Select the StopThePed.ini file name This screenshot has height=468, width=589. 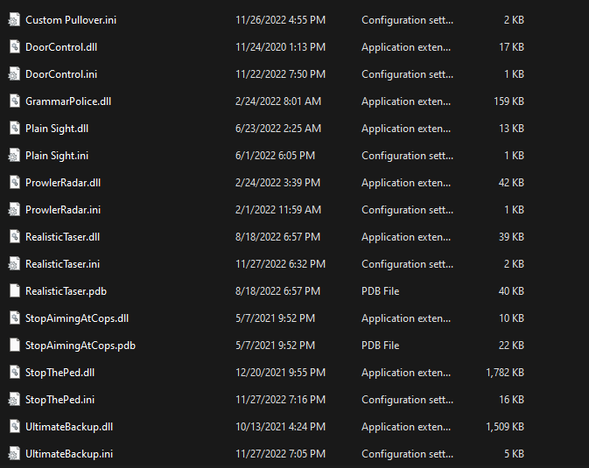60,400
